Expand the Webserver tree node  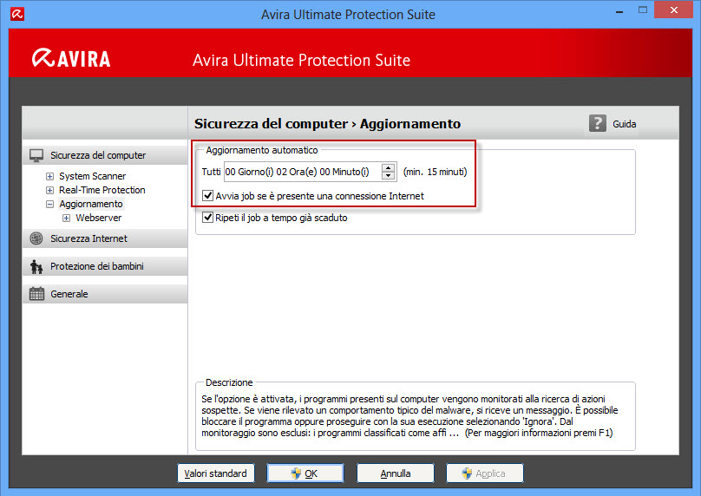click(x=66, y=218)
